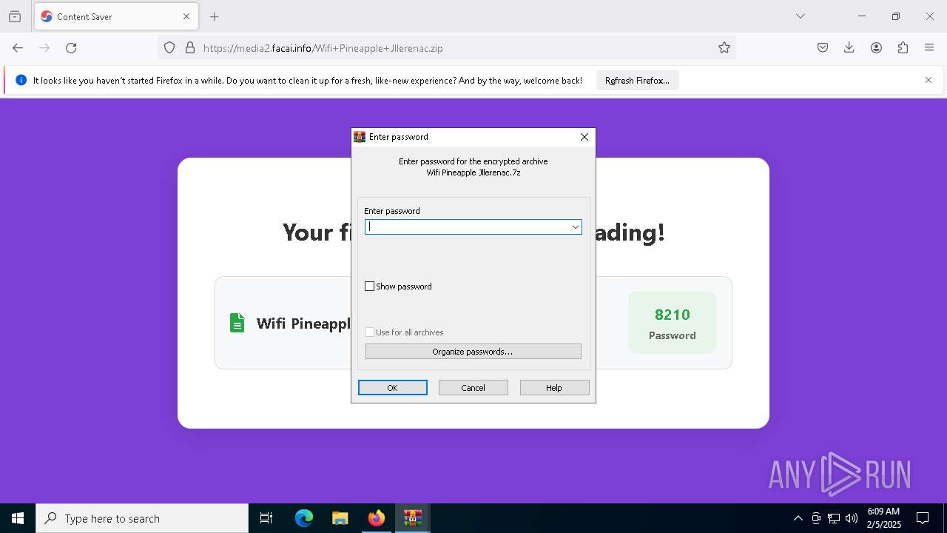Click the site security padlock icon

pyautogui.click(x=190, y=48)
